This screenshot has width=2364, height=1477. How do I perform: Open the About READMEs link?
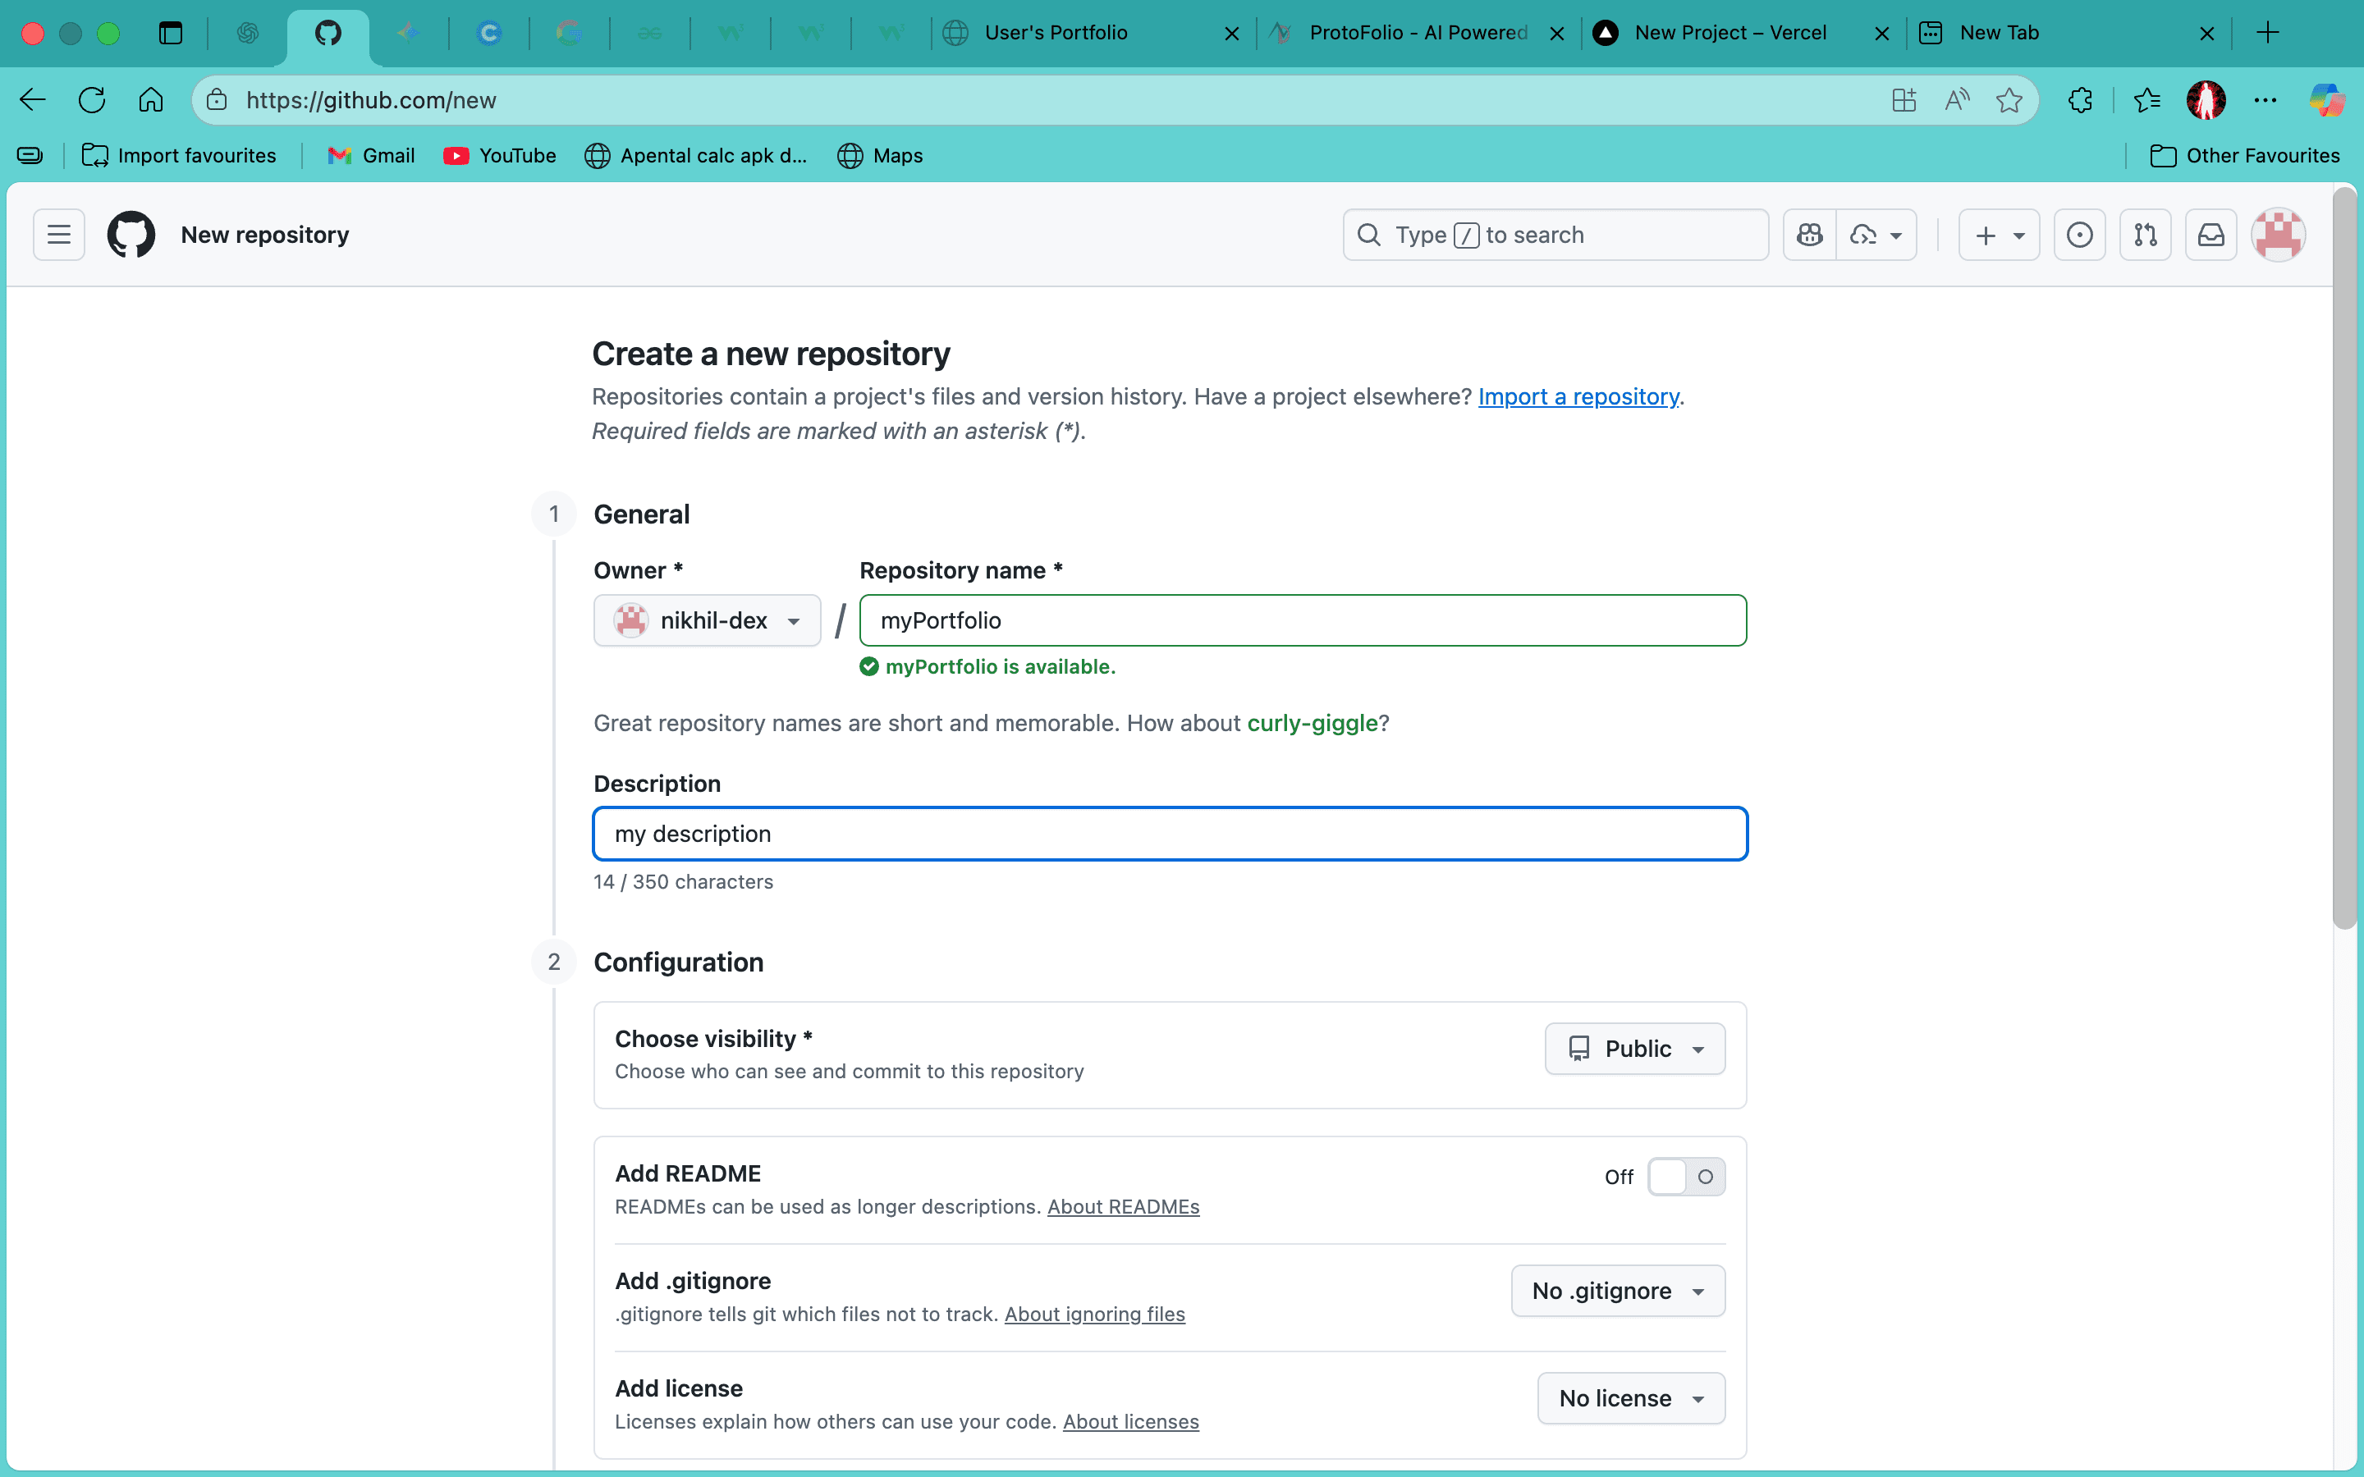coord(1124,1206)
